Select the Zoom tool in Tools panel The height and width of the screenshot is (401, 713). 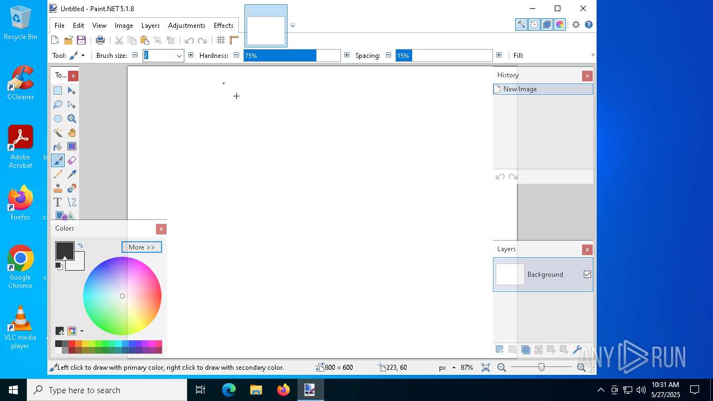coord(72,119)
